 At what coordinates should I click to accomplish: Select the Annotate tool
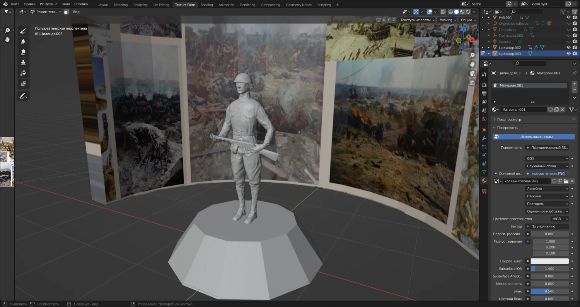pyautogui.click(x=23, y=96)
